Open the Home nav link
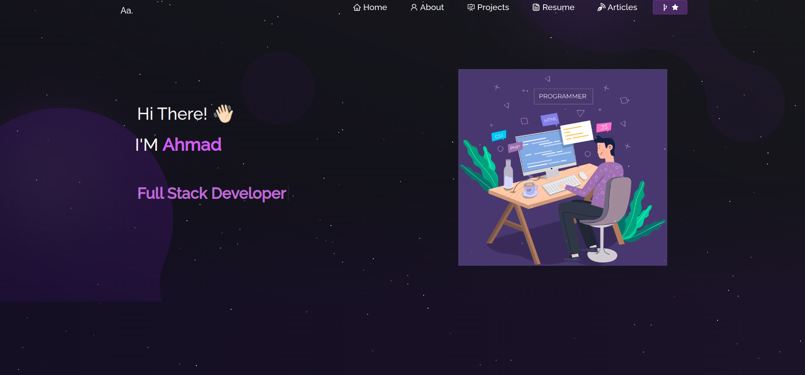The width and height of the screenshot is (805, 375). pyautogui.click(x=370, y=7)
